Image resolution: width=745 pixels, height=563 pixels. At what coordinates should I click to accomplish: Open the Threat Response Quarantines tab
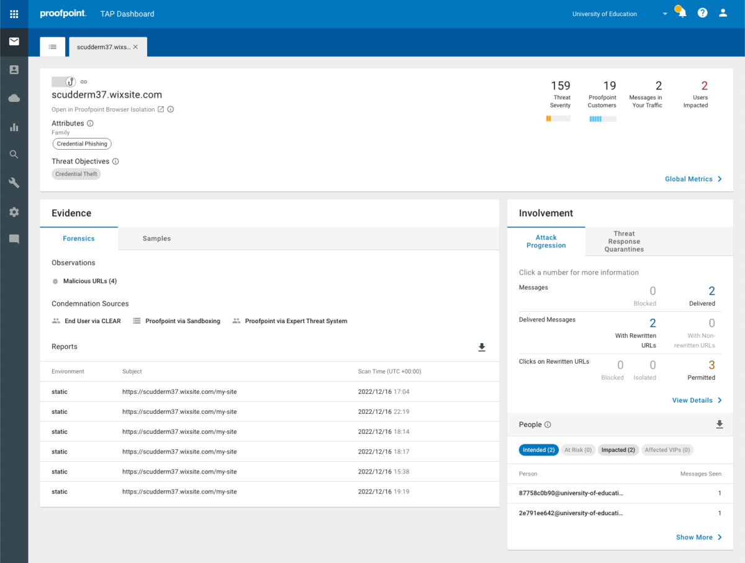pos(623,241)
